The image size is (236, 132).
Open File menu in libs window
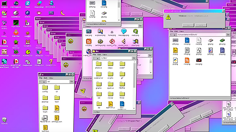tap(94, 54)
